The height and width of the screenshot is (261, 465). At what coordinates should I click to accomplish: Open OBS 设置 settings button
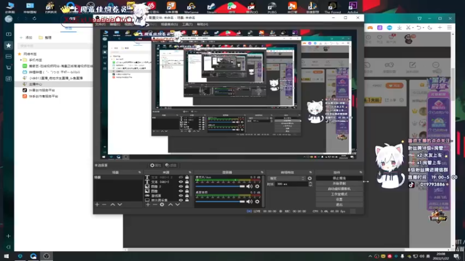point(339,200)
